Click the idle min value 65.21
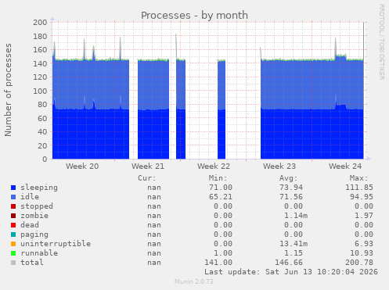 [x=221, y=197]
